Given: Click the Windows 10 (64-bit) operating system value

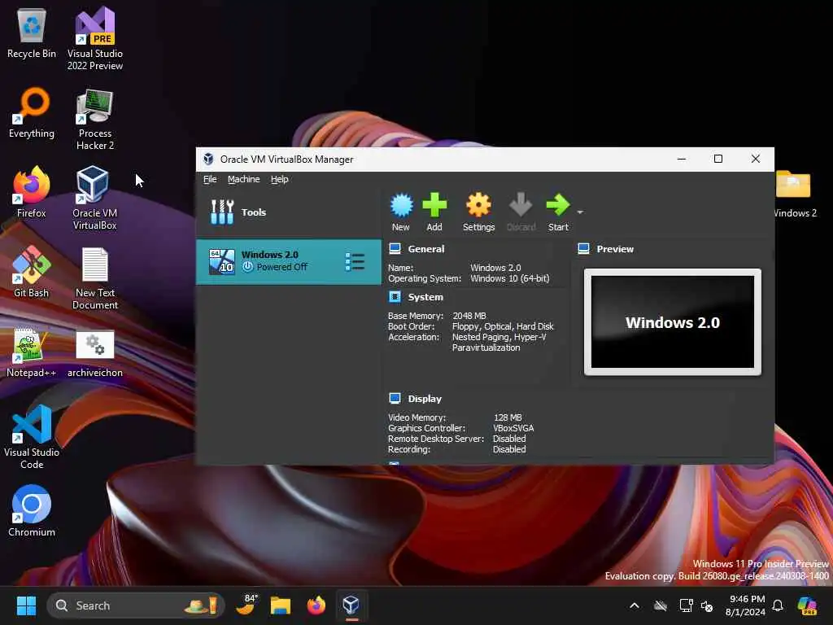Looking at the screenshot, I should [509, 278].
